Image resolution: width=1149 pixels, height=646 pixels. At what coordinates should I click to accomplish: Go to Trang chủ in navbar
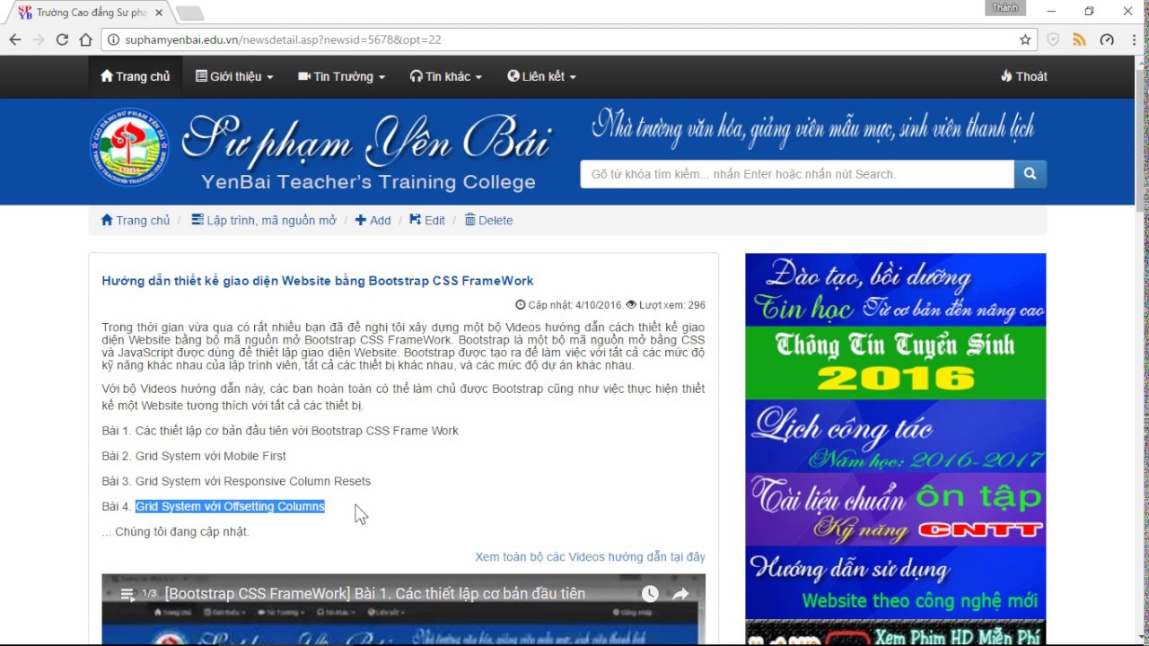click(135, 76)
